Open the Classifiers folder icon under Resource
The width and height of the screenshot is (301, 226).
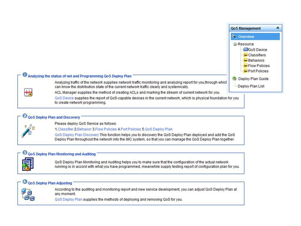click(245, 55)
